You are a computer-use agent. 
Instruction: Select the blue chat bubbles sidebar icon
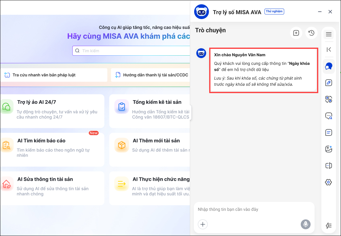click(329, 66)
